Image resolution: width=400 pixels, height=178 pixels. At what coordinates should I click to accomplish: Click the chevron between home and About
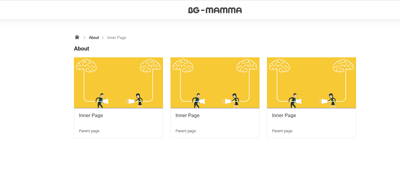[84, 38]
